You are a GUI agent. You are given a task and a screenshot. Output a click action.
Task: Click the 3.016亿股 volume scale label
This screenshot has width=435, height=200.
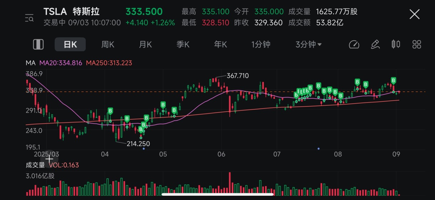[40, 176]
